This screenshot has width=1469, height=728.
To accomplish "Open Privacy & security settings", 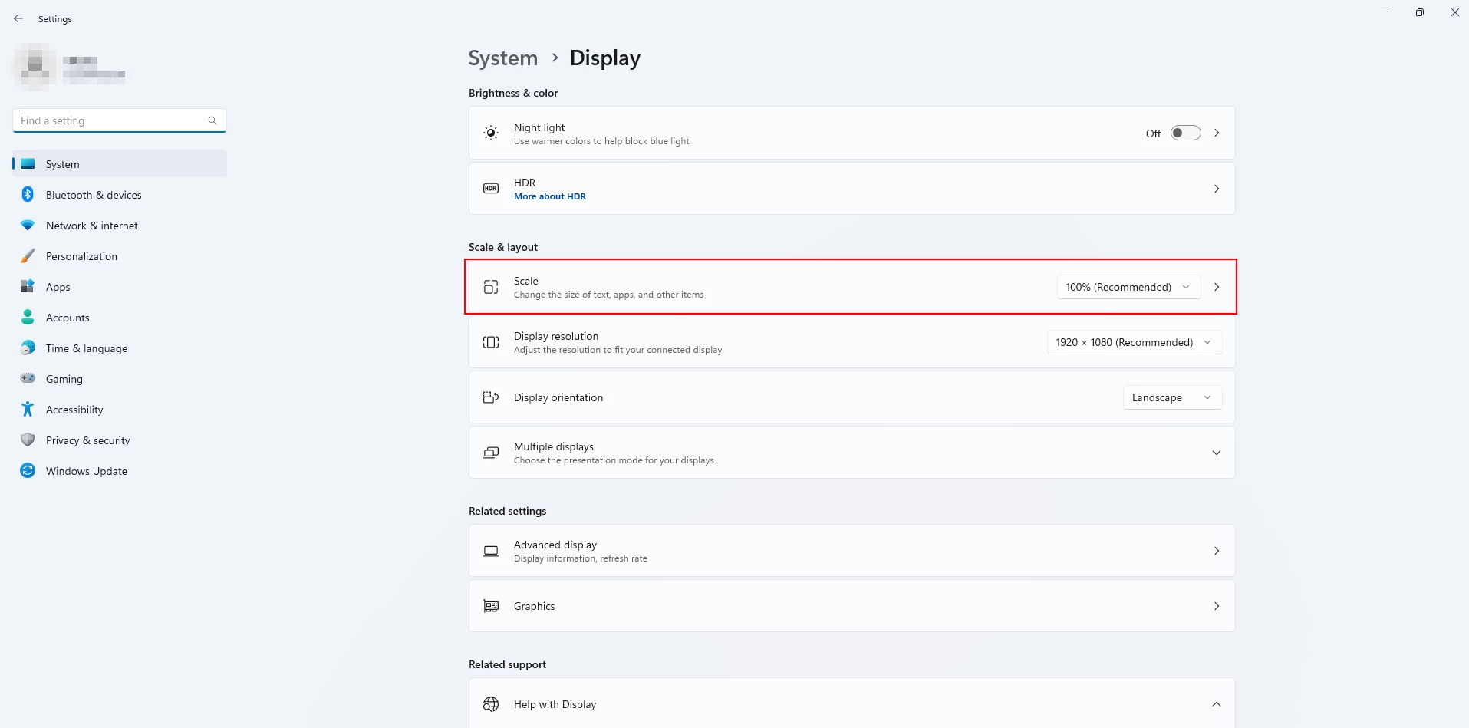I will (x=120, y=440).
